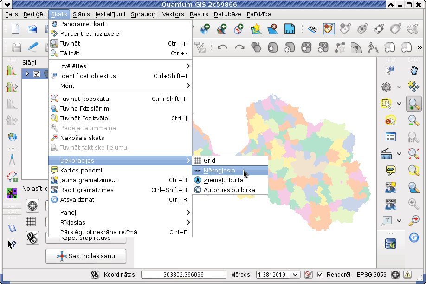Click the zoom next icon
The height and width of the screenshot is (284, 426).
[x=414, y=221]
